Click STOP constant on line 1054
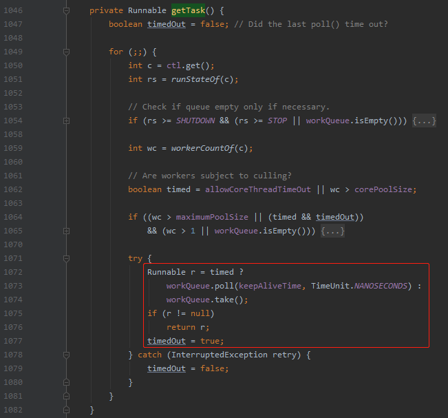 point(277,121)
